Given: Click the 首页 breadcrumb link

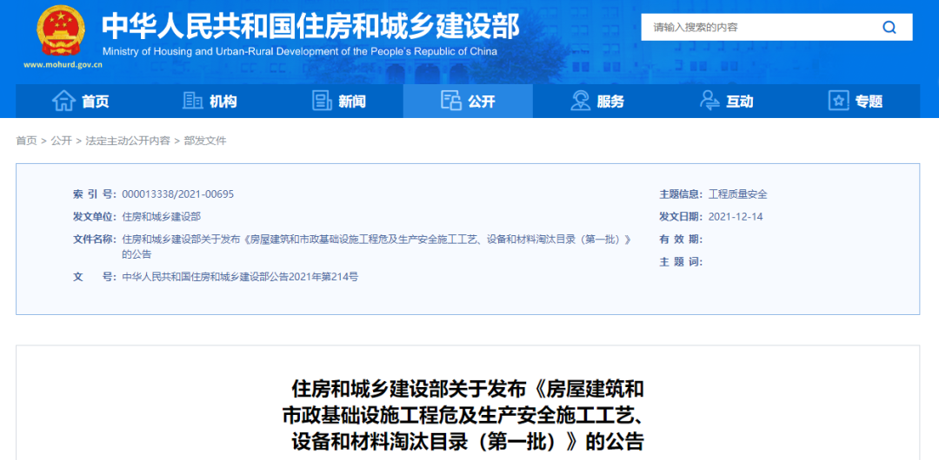Looking at the screenshot, I should 26,141.
